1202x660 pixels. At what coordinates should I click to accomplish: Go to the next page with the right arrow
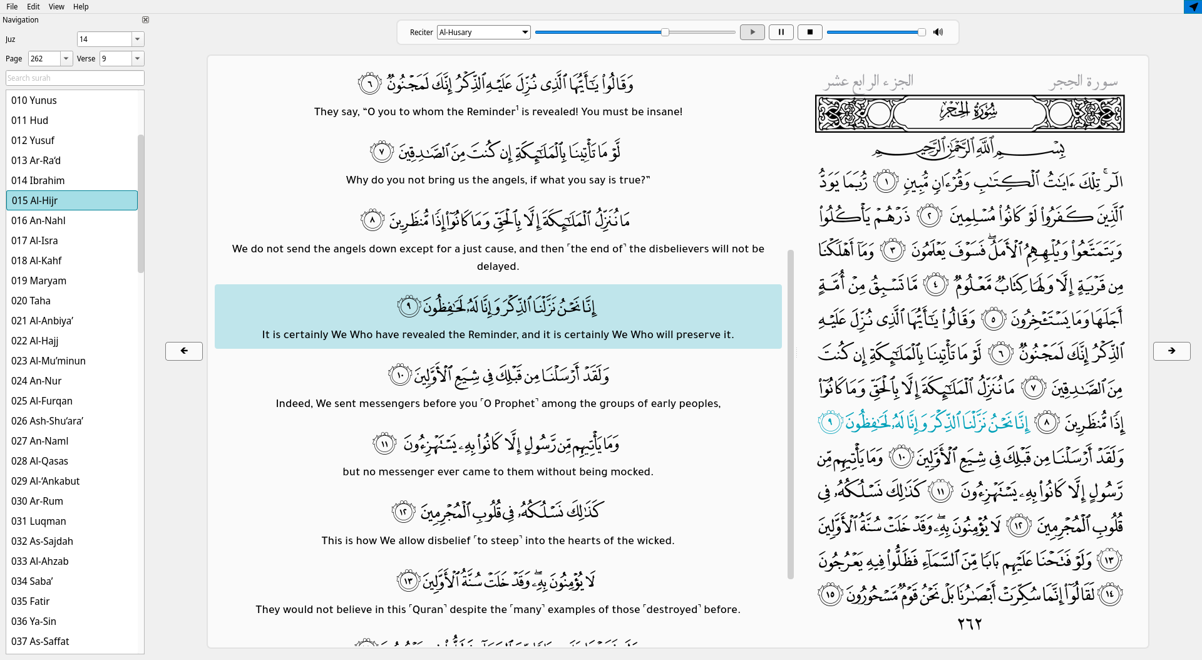tap(1171, 351)
